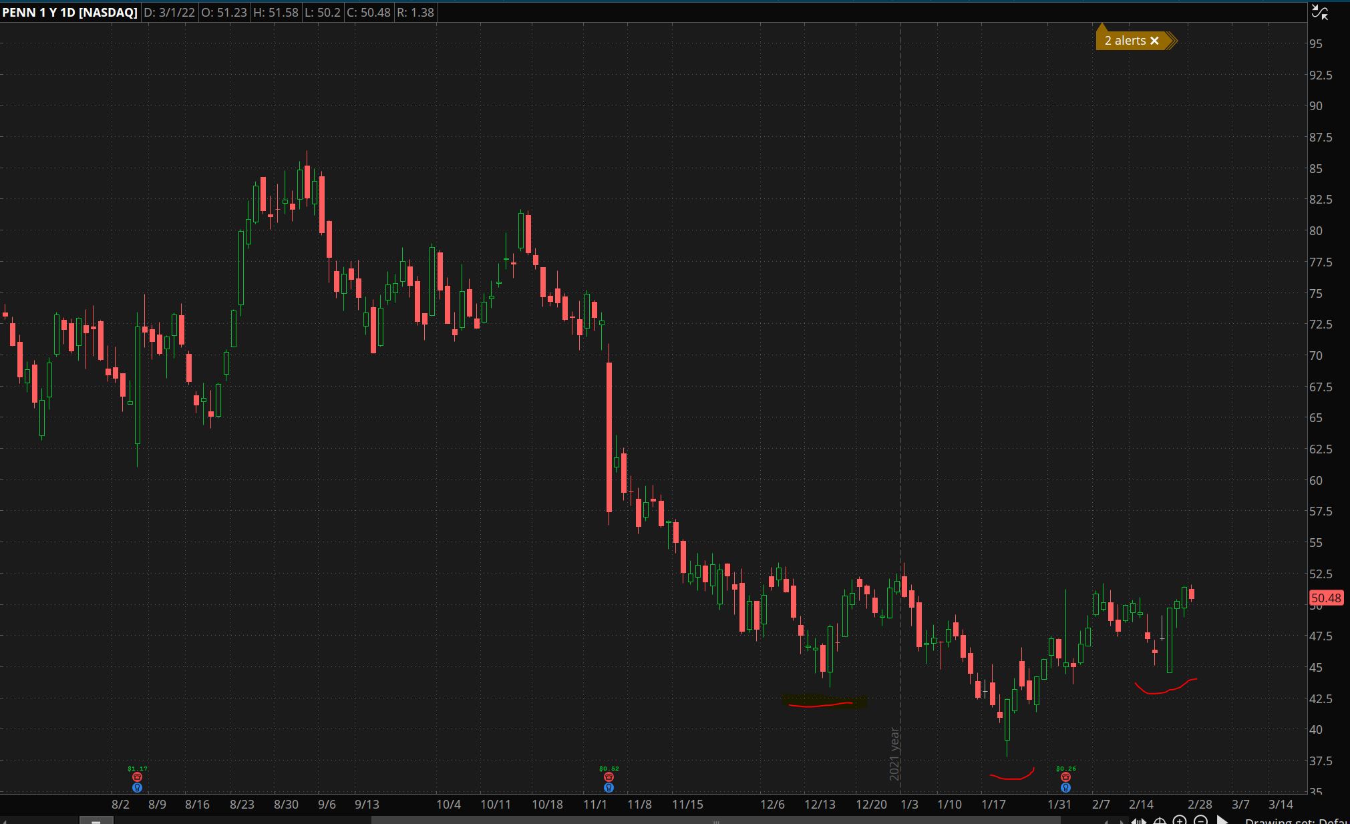1350x824 pixels.
Task: Click the 2021 year vertical marker label
Action: pyautogui.click(x=894, y=755)
